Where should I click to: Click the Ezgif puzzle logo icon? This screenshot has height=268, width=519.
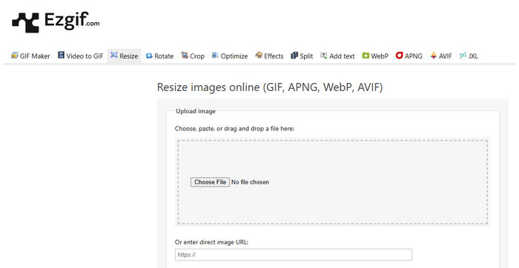(x=25, y=22)
